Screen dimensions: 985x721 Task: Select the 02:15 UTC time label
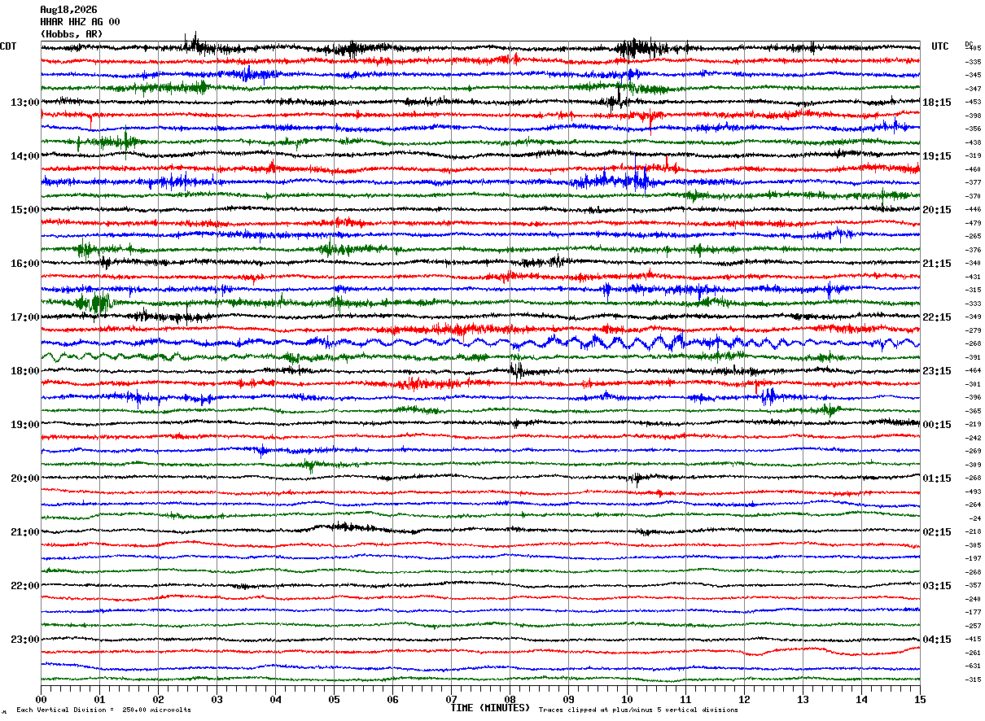[937, 532]
